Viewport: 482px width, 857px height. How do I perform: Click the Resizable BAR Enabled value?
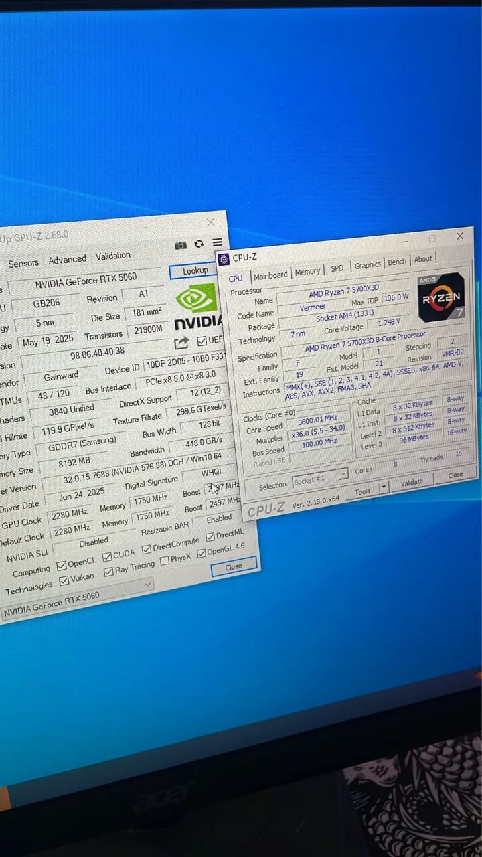[218, 519]
